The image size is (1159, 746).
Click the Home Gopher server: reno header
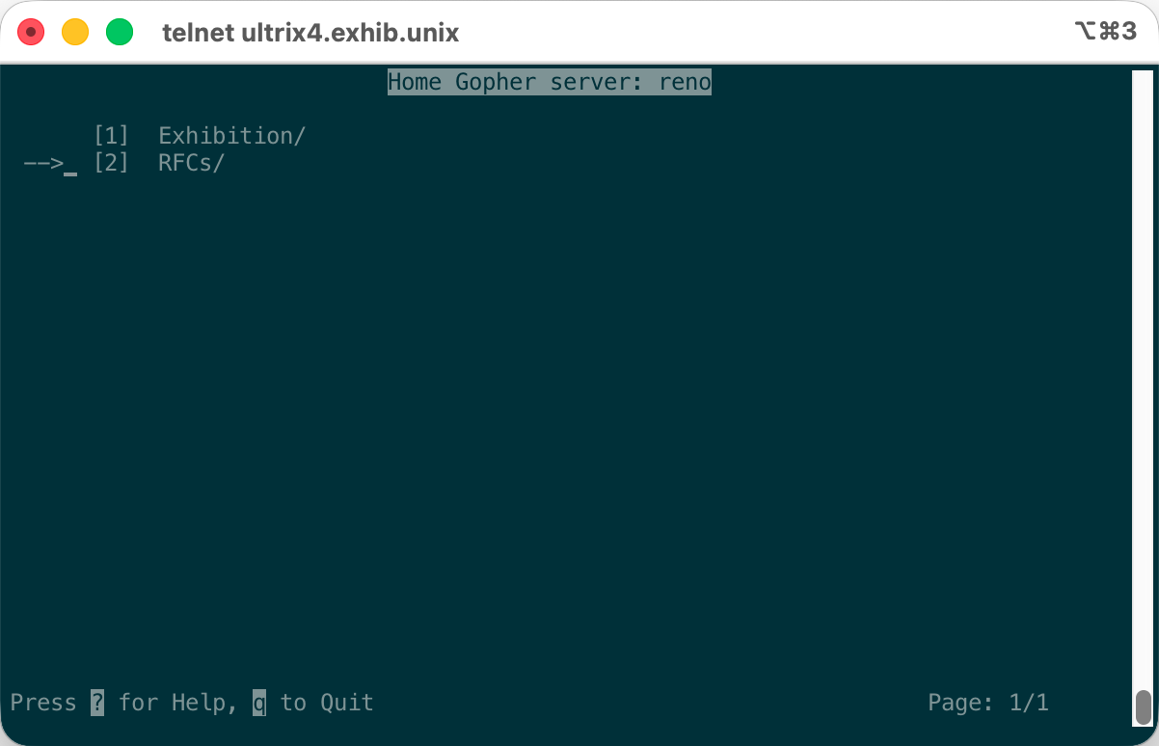550,82
